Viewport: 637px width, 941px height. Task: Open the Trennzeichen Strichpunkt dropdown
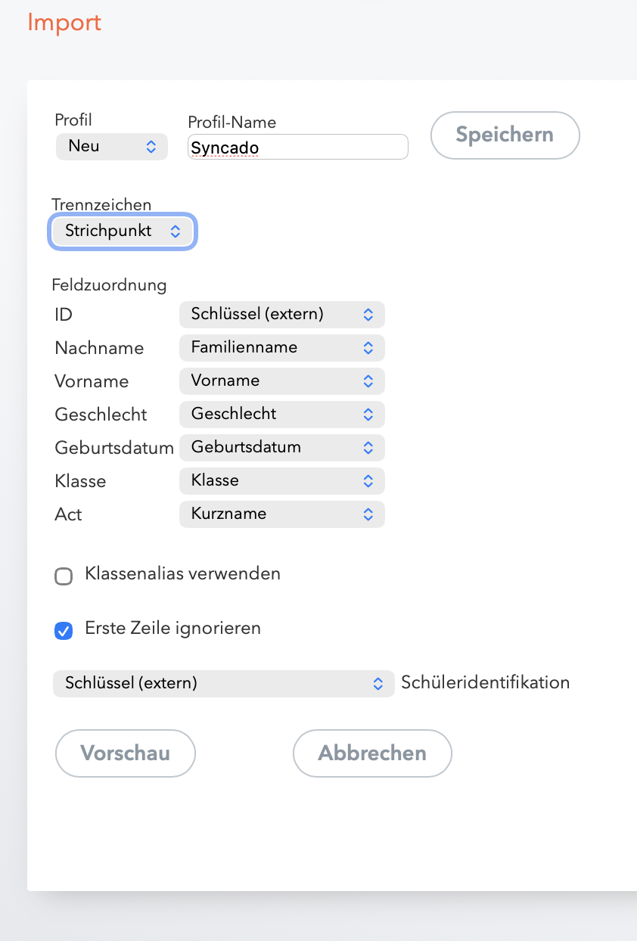123,231
